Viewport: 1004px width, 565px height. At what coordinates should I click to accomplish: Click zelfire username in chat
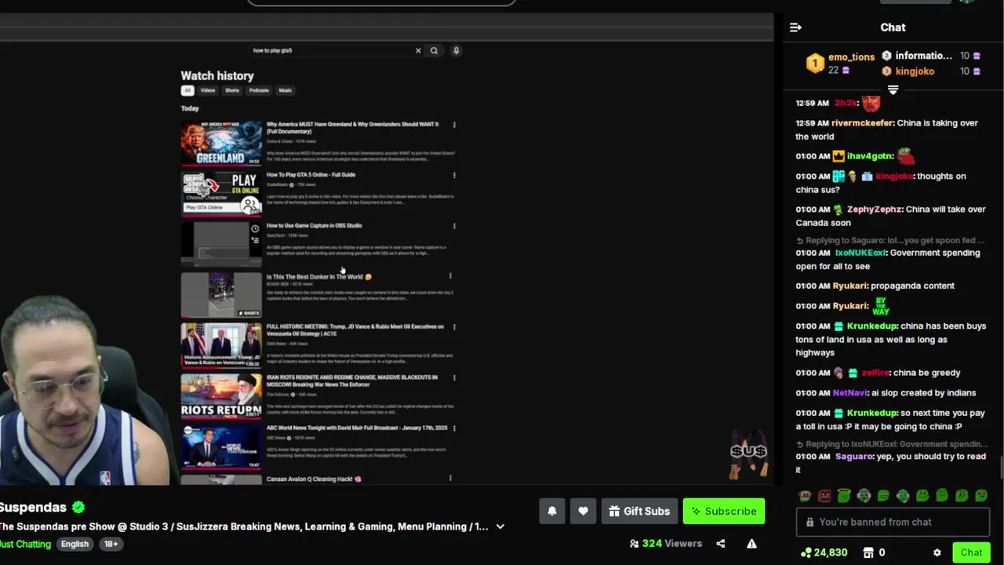click(x=875, y=373)
